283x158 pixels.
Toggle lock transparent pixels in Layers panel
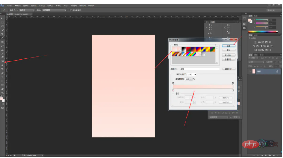tap(255, 66)
